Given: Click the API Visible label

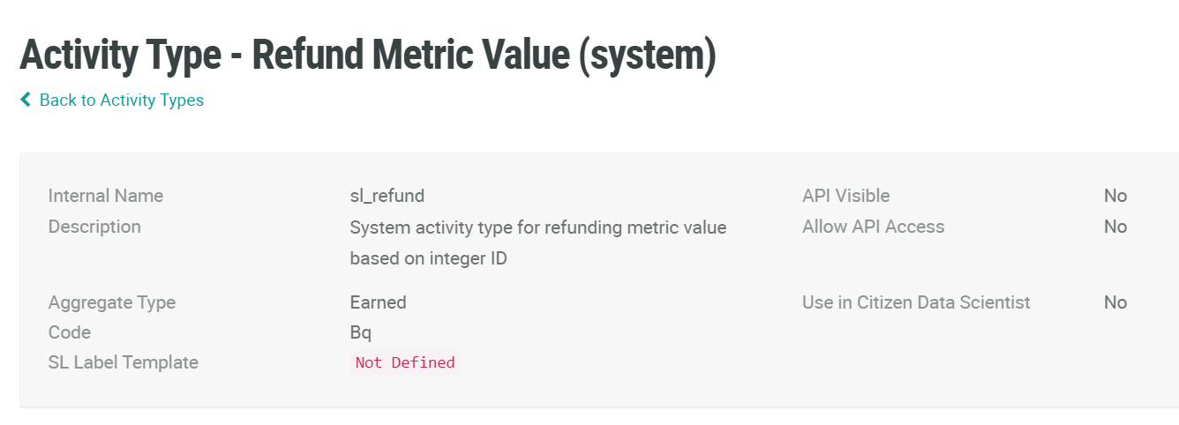Looking at the screenshot, I should [845, 196].
